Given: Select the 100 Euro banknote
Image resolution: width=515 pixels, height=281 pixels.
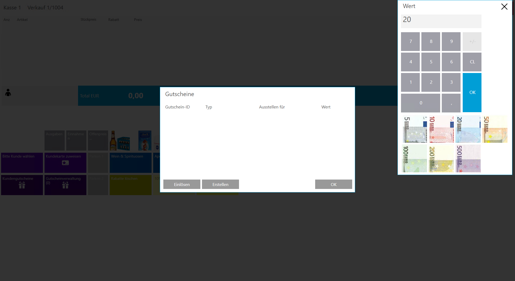Looking at the screenshot, I should (x=414, y=158).
